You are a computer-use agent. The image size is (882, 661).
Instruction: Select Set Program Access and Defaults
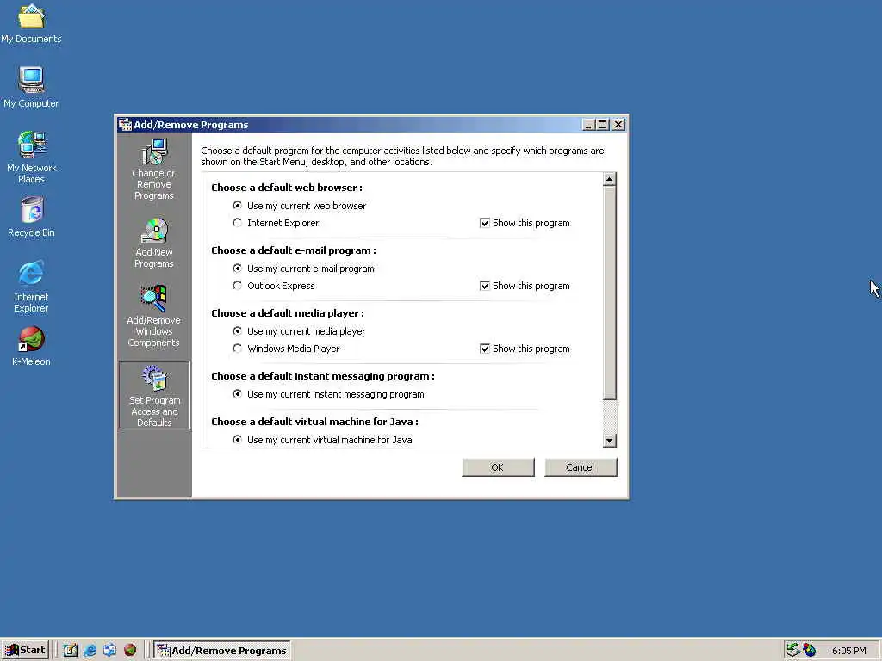tap(154, 396)
